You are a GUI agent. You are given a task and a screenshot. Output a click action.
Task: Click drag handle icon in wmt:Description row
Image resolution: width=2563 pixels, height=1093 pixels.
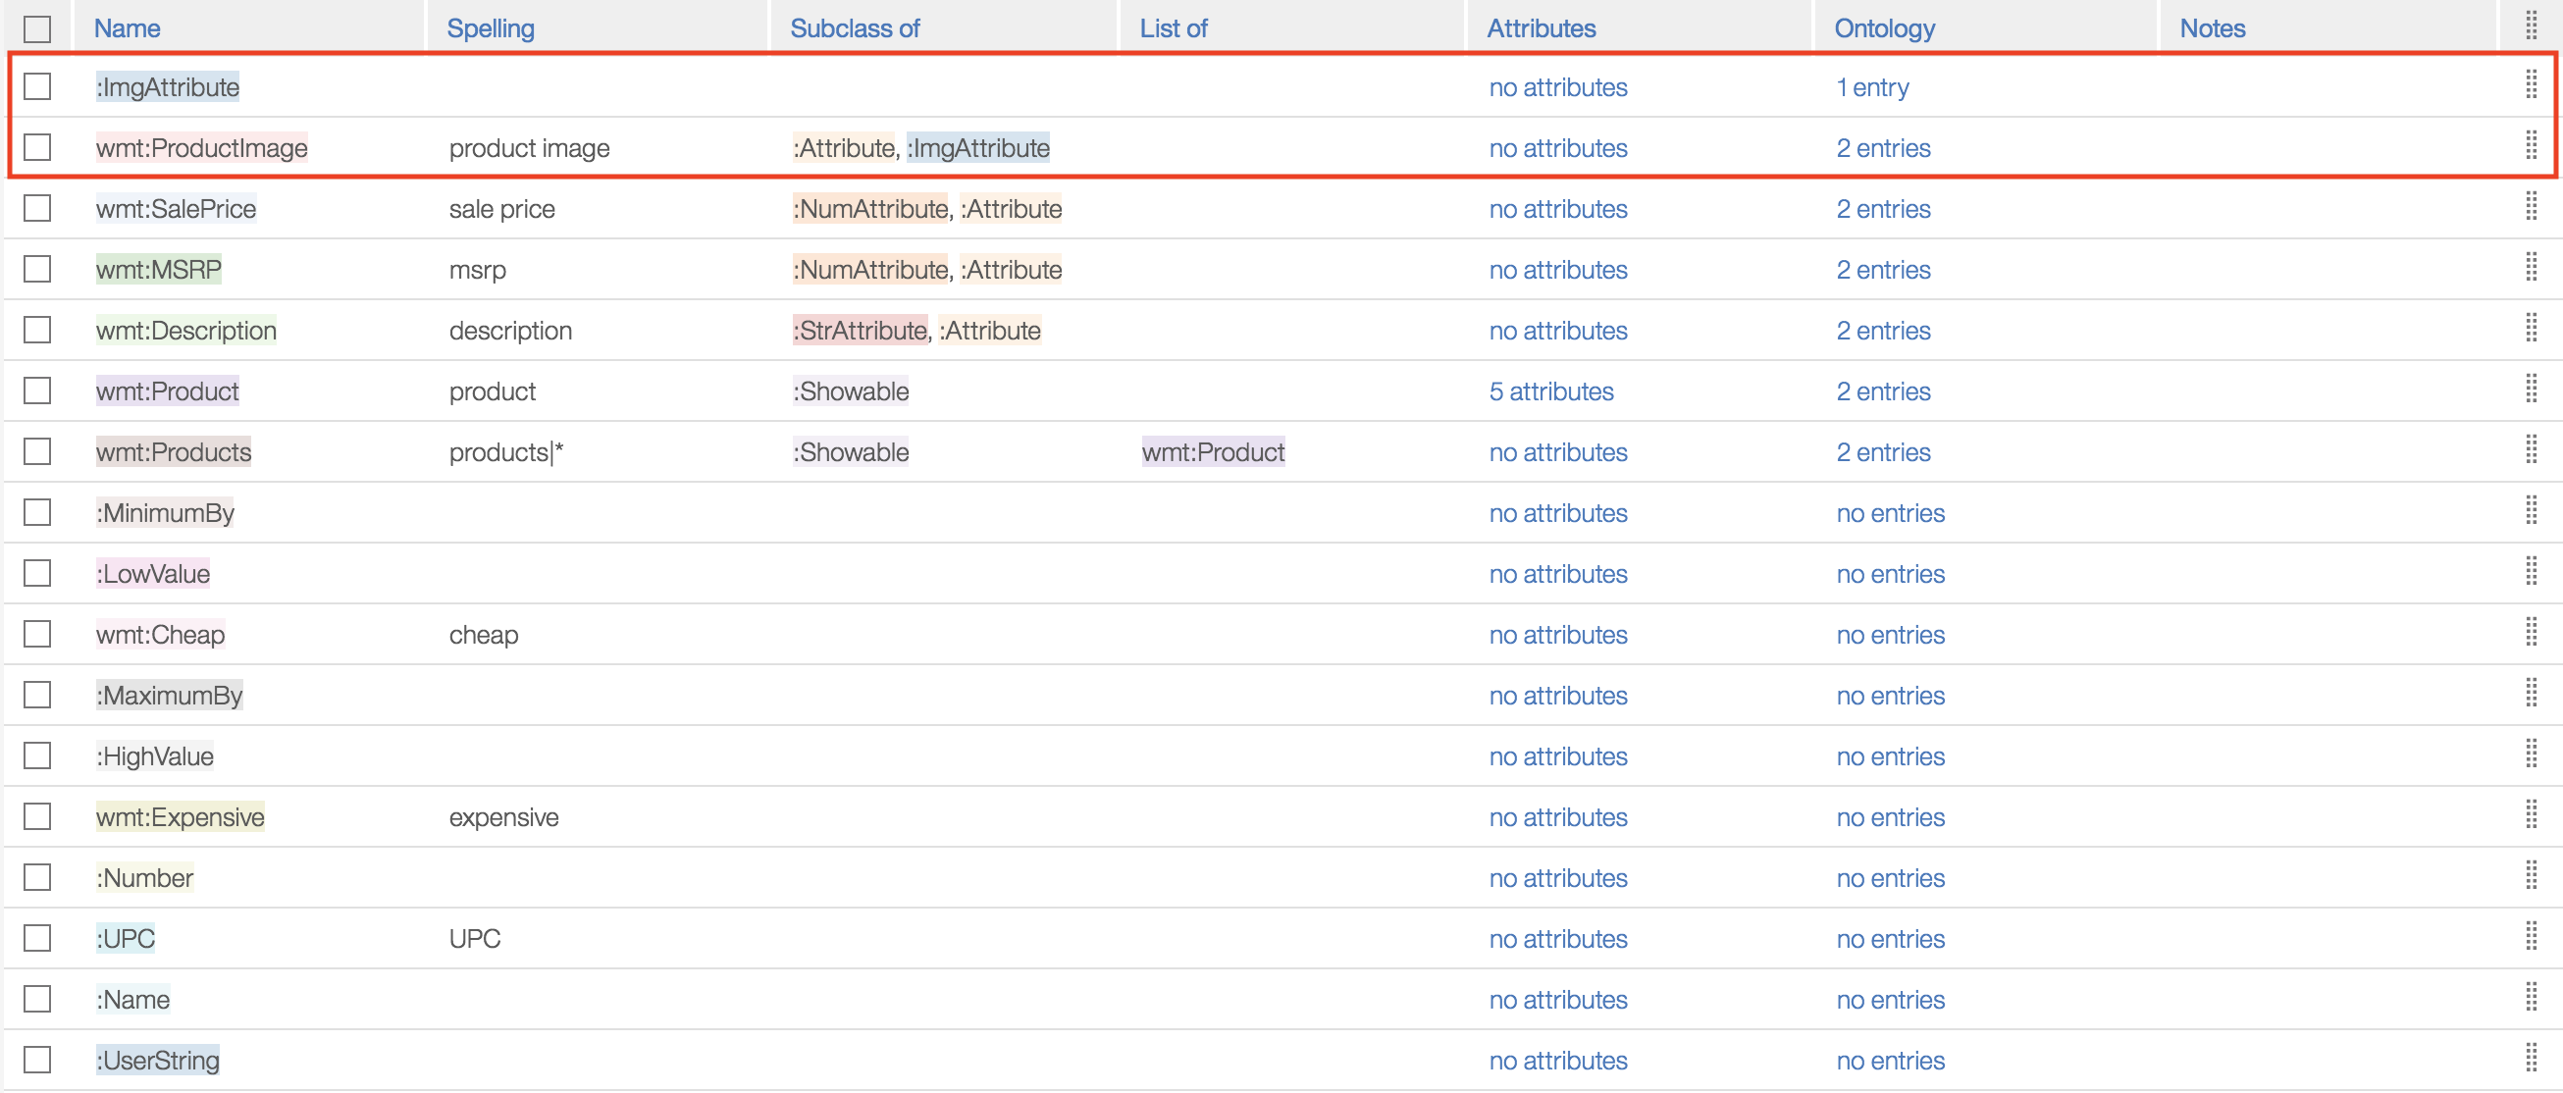pyautogui.click(x=2531, y=329)
